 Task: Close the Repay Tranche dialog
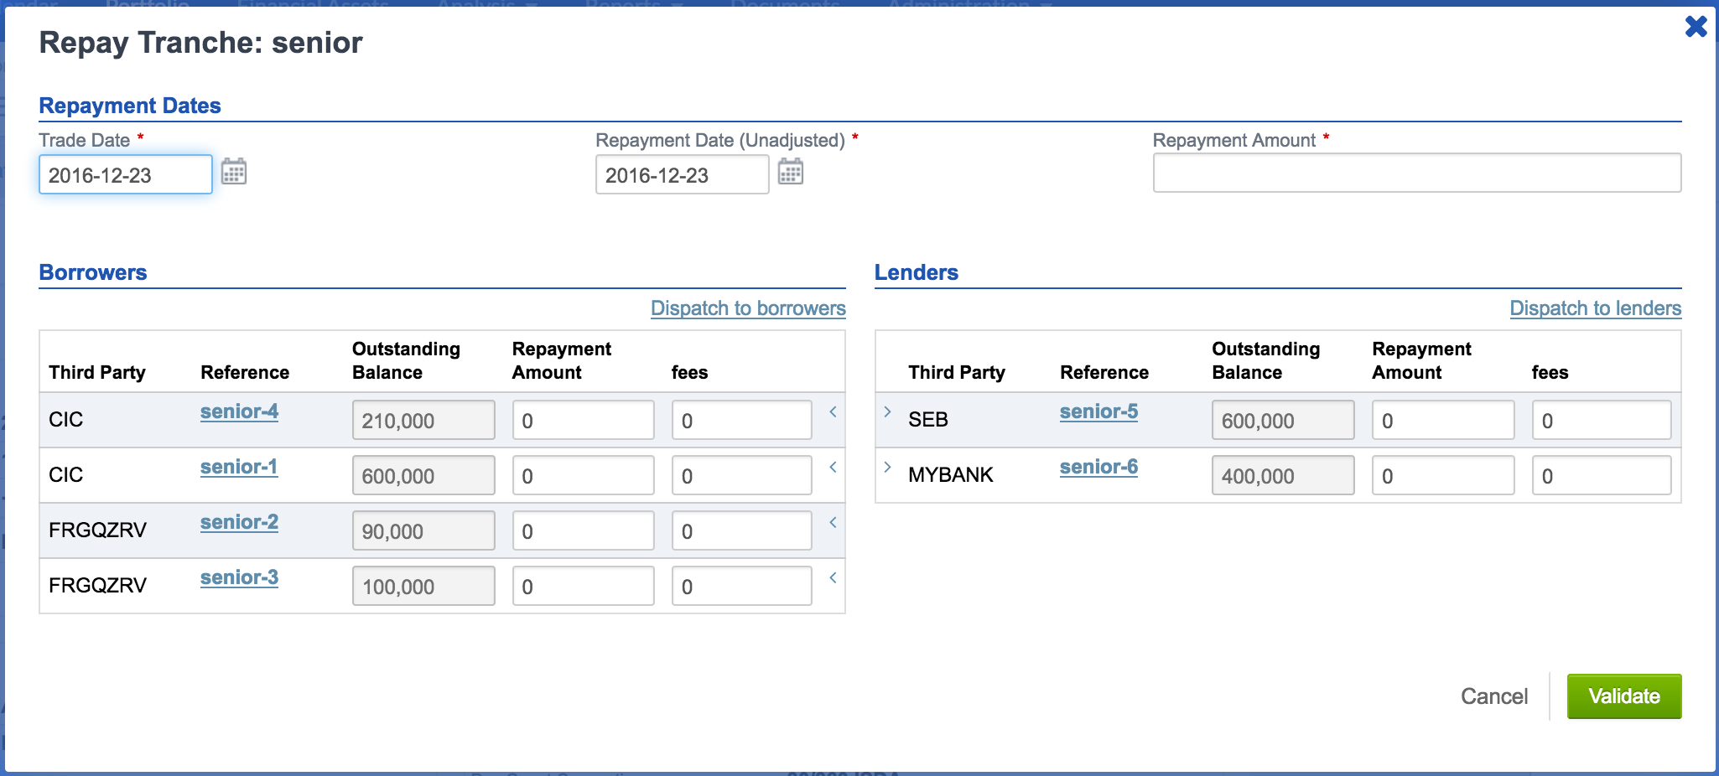click(1696, 27)
